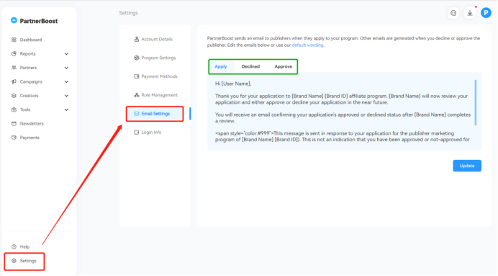Click the email template text area
498x276 pixels.
(344, 111)
